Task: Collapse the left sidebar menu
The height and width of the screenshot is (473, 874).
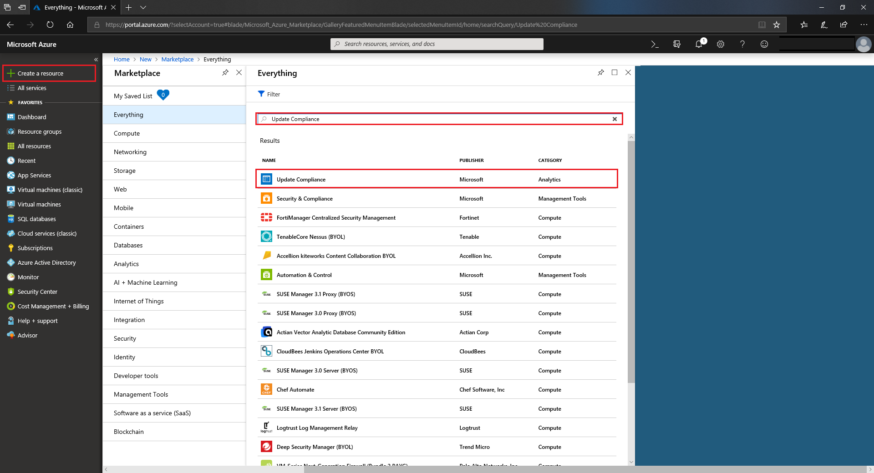Action: [x=96, y=60]
